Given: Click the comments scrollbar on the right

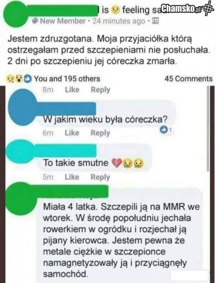Looking at the screenshot, I should click(x=208, y=129).
